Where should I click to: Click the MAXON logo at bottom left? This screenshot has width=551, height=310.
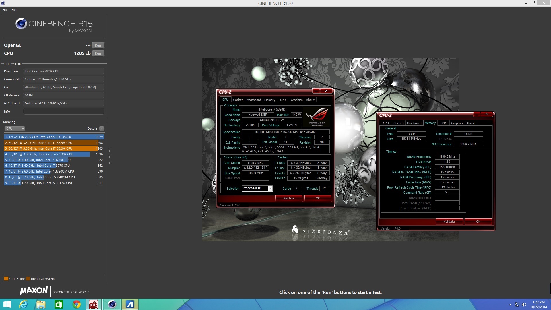click(x=34, y=291)
